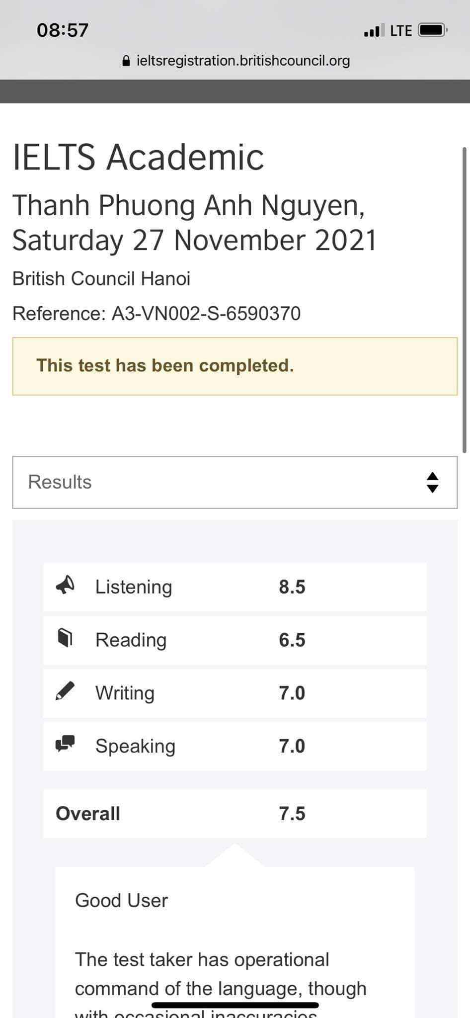
Task: Select the Listening 8.5 score row
Action: [x=235, y=587]
